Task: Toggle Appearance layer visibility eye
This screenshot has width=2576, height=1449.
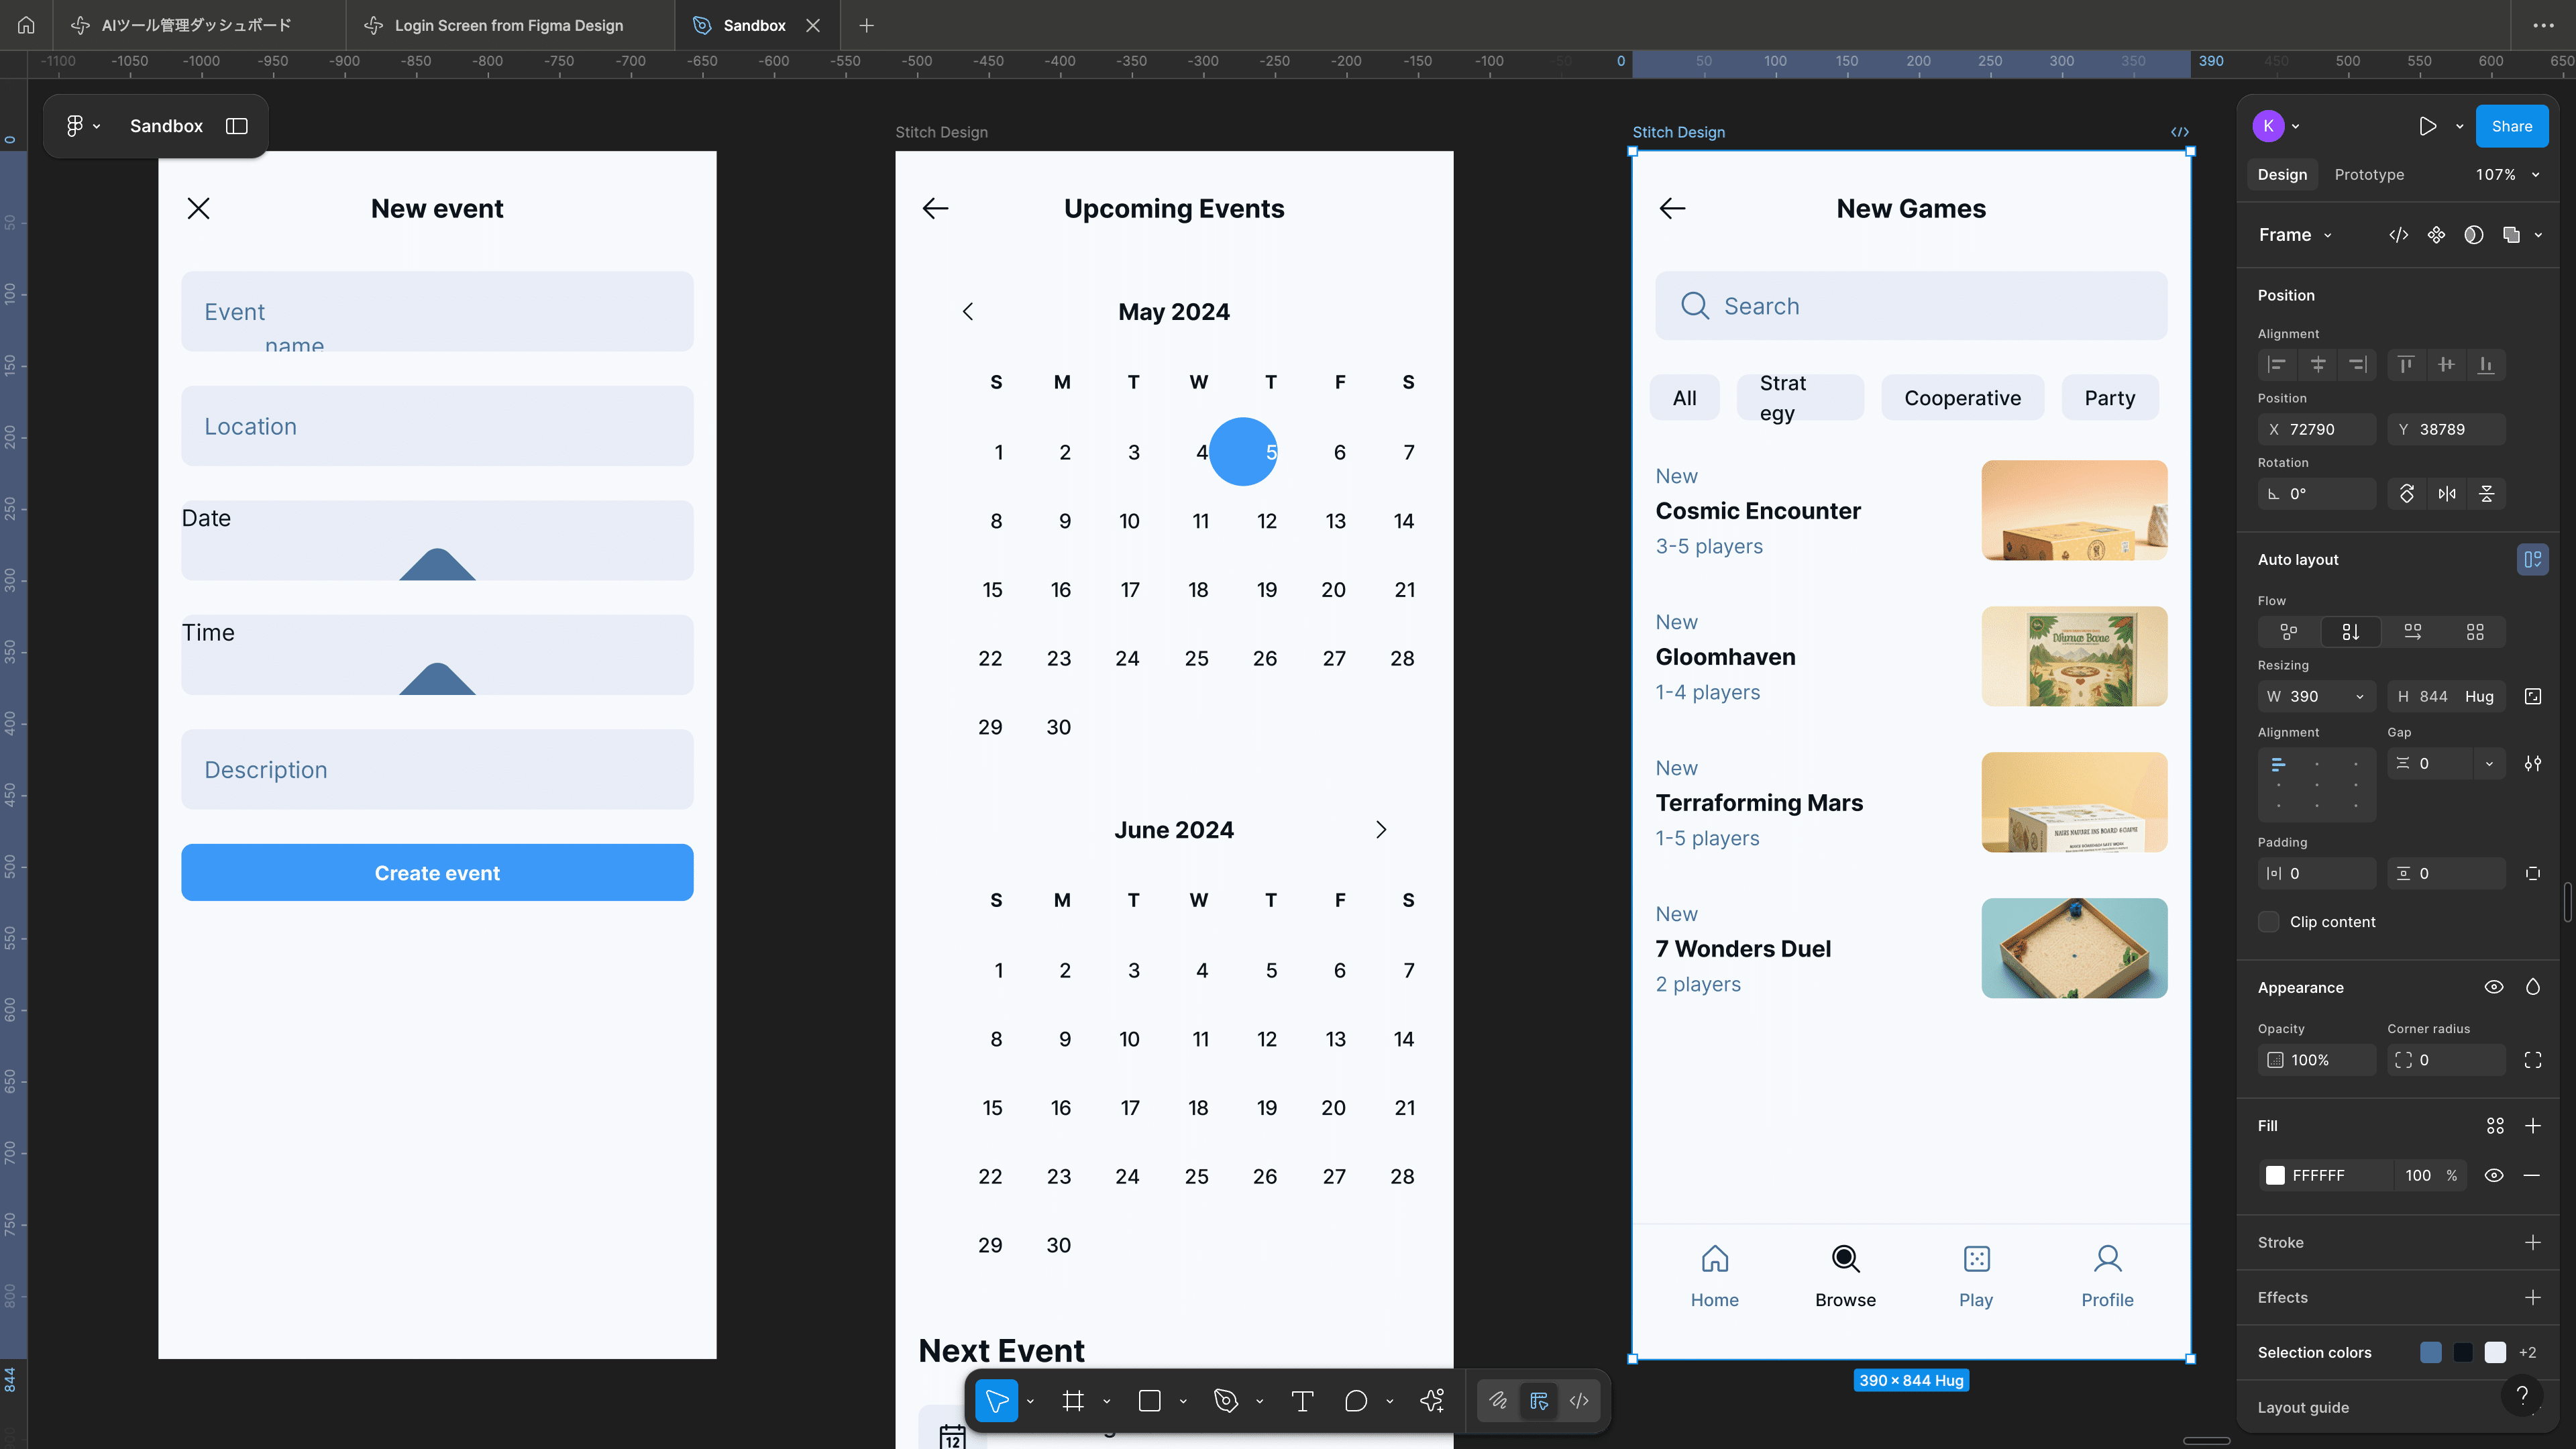Action: (x=2494, y=987)
